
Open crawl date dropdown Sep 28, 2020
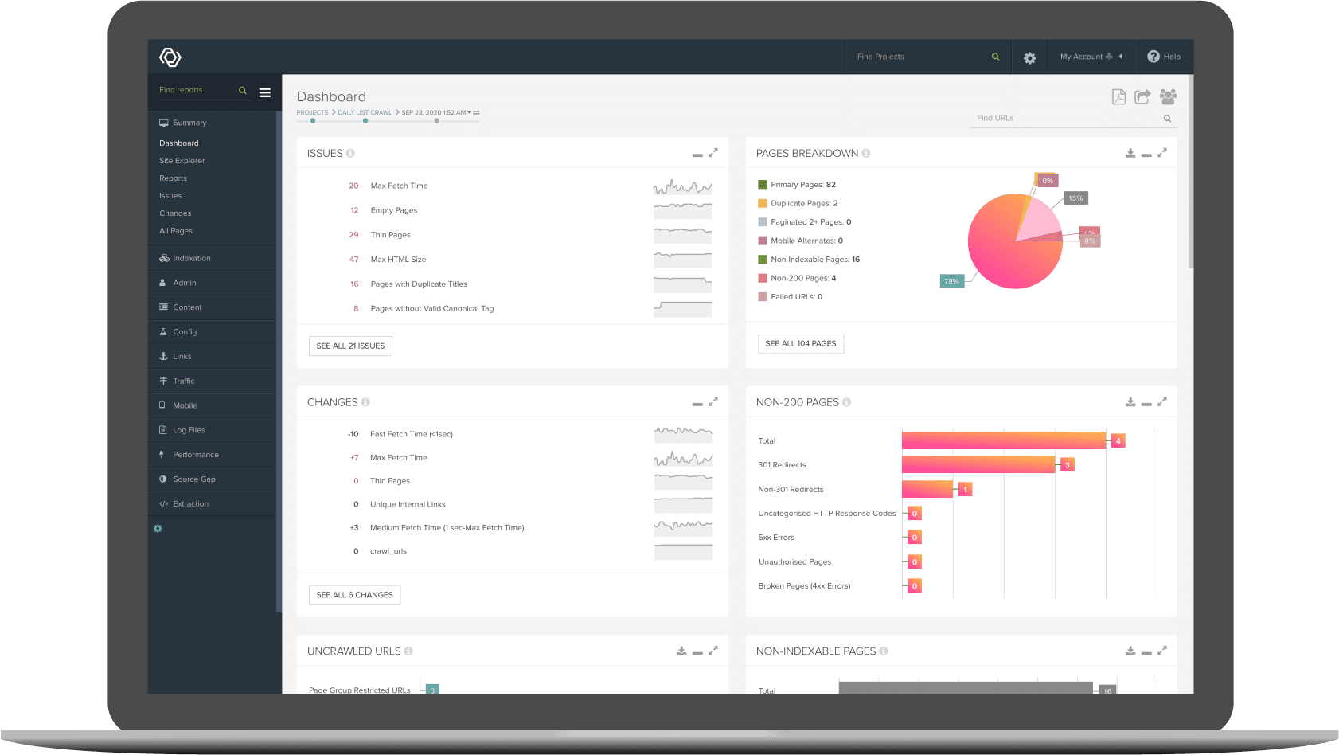click(x=437, y=112)
